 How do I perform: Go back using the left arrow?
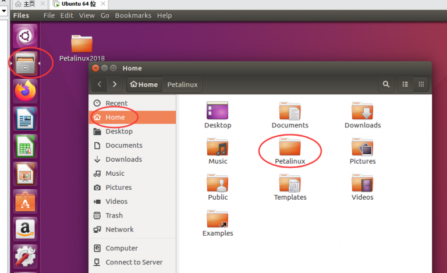(100, 84)
